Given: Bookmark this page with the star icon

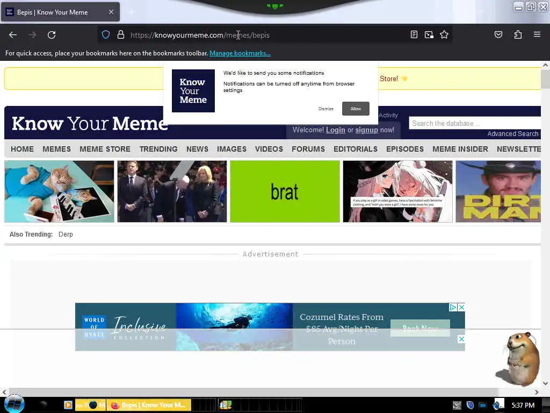Looking at the screenshot, I should pos(444,35).
